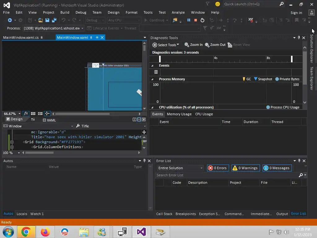Image resolution: width=317 pixels, height=238 pixels.
Task: Switch to Memory Usage tab
Action: click(179, 114)
